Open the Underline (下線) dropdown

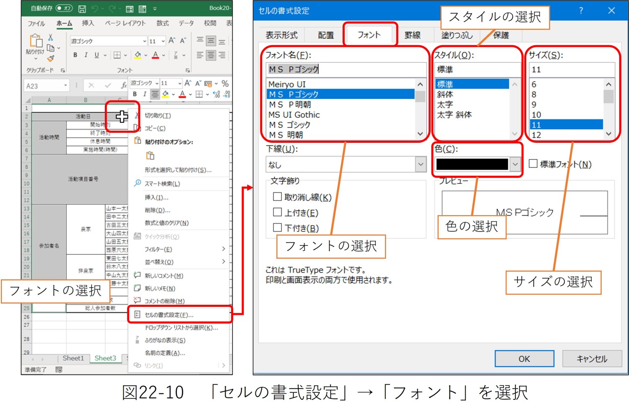[x=421, y=164]
